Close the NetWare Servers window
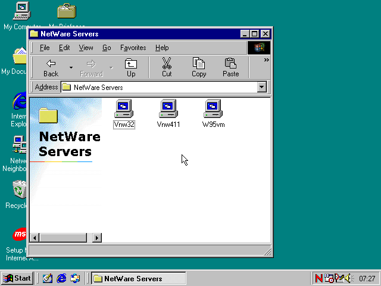 (266, 34)
